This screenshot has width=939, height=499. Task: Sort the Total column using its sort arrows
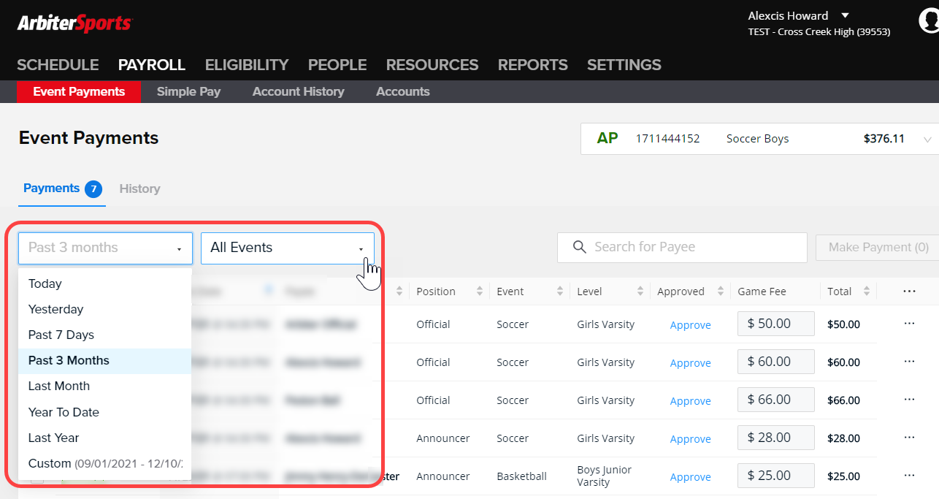(x=865, y=291)
